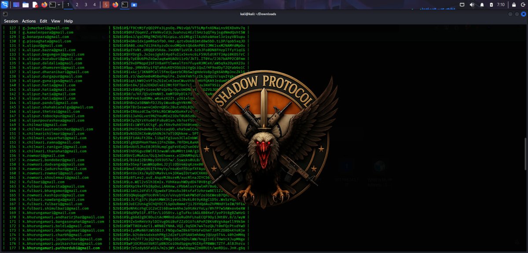Viewport: 528px width, 253px height.
Task: Open the volume control tray icon
Action: pos(472,5)
